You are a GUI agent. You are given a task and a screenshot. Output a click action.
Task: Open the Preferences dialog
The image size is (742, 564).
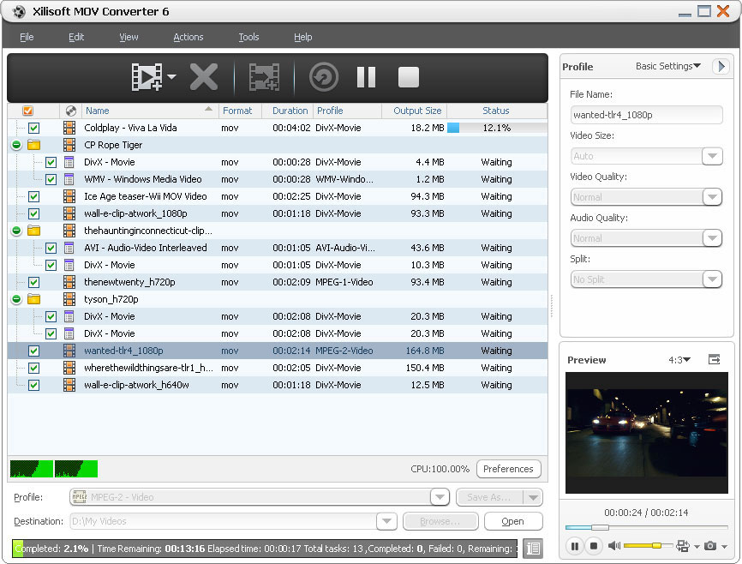[508, 469]
